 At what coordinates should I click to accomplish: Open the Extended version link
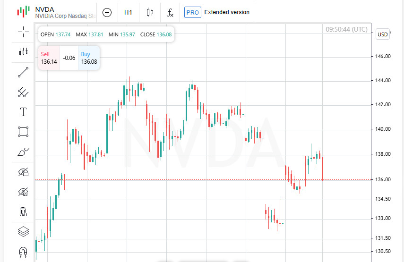pos(227,12)
